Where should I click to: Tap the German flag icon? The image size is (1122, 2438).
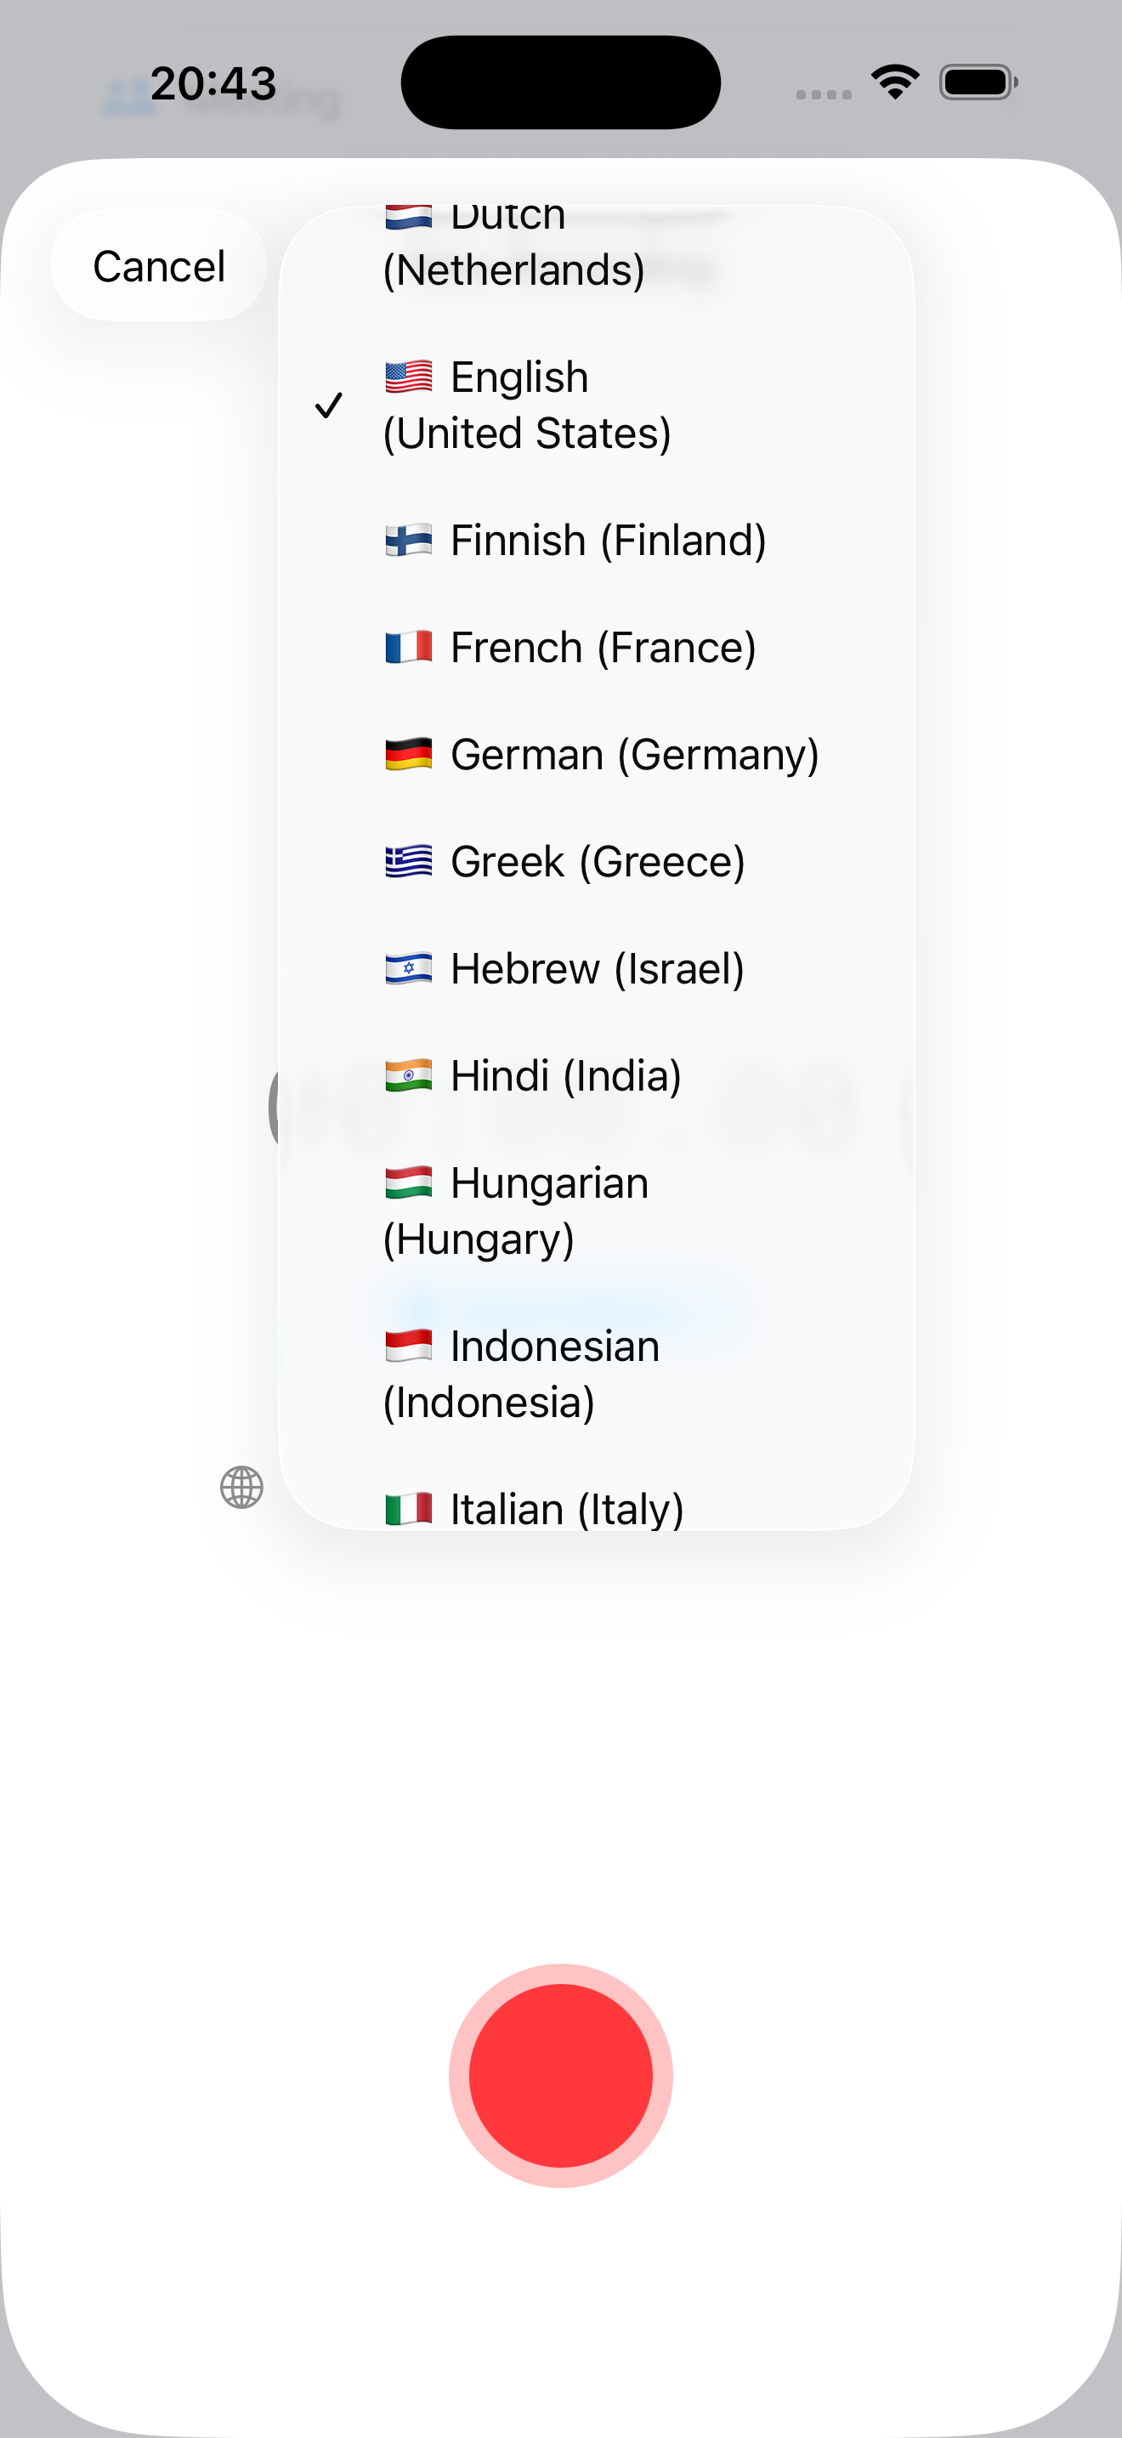(407, 753)
